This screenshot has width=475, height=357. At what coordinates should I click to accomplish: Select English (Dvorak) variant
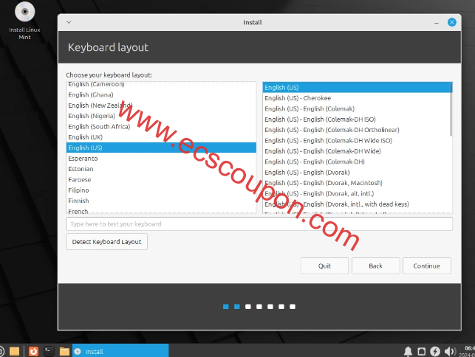point(356,172)
